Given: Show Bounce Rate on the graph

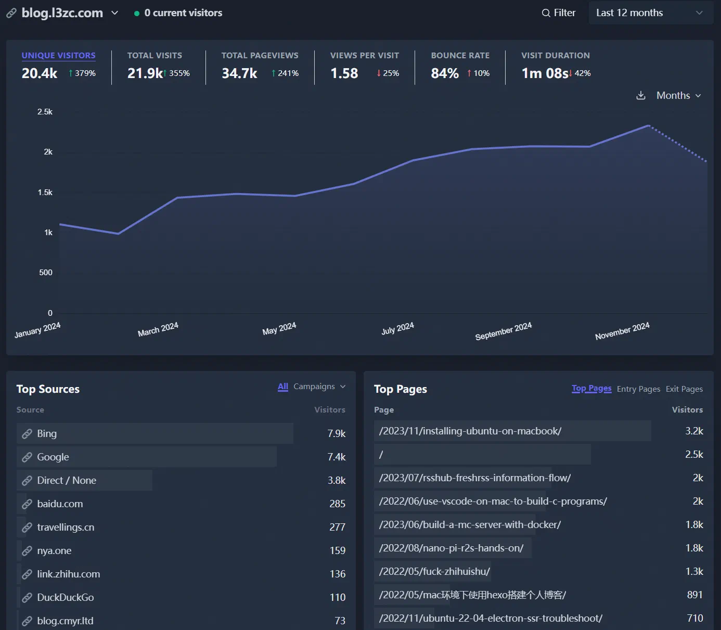Looking at the screenshot, I should [460, 56].
